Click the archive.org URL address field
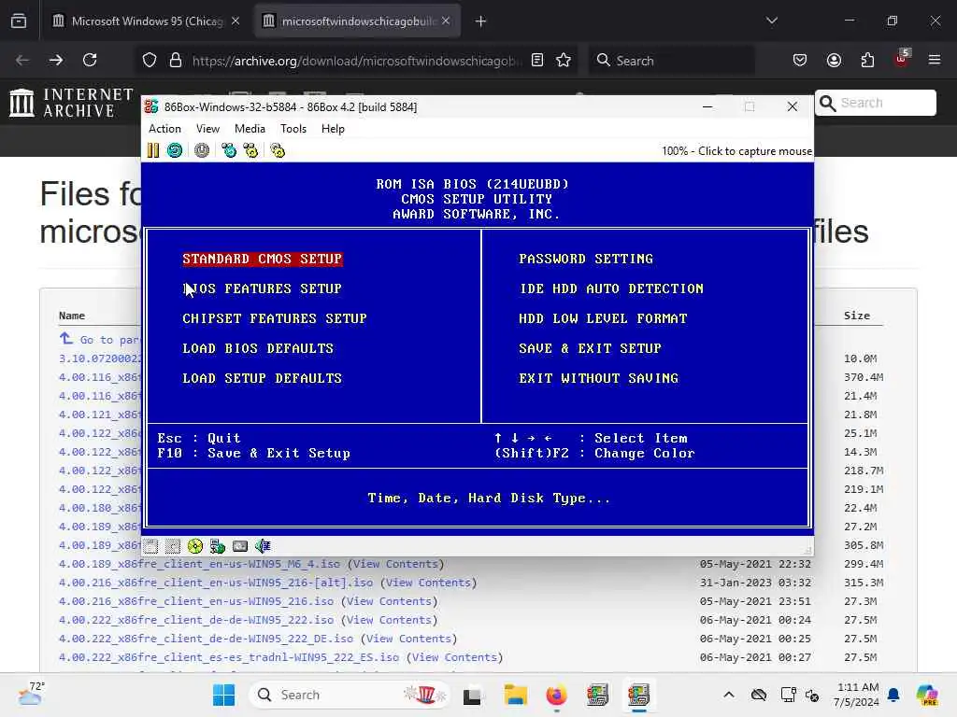Image resolution: width=957 pixels, height=717 pixels. click(357, 61)
